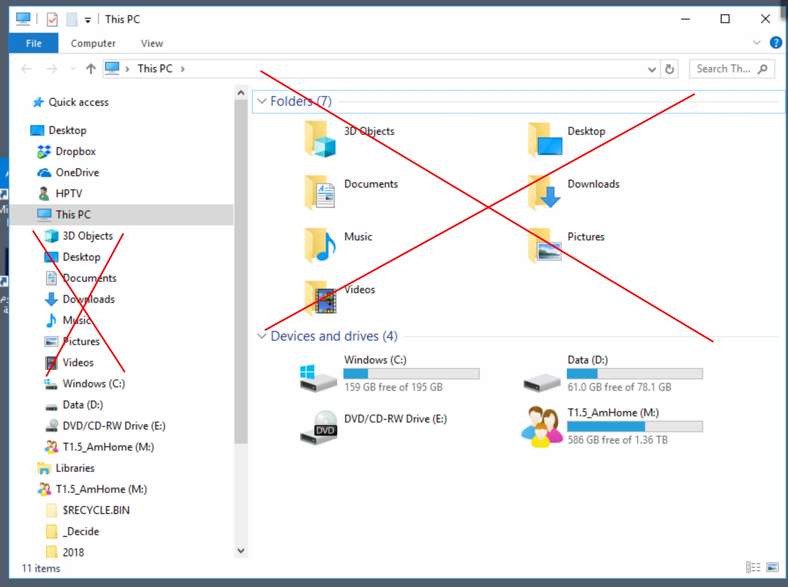Viewport: 788px width, 587px height.
Task: Collapse the Devices and drives (4) group
Action: click(x=262, y=336)
